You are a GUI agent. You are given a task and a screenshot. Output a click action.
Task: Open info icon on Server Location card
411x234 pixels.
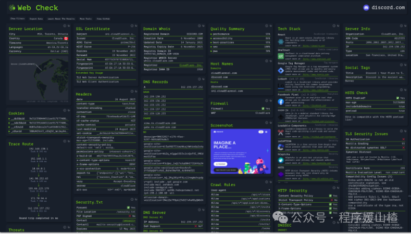pyautogui.click(x=65, y=25)
